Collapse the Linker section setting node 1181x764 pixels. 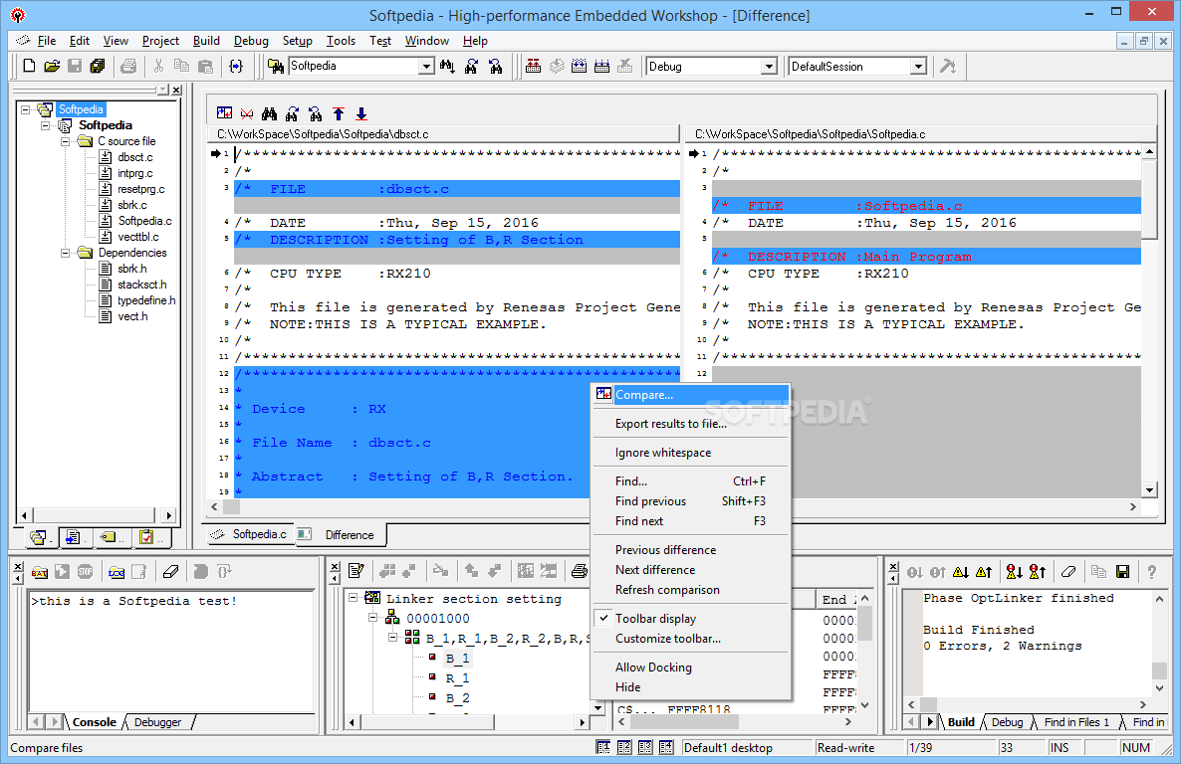353,598
